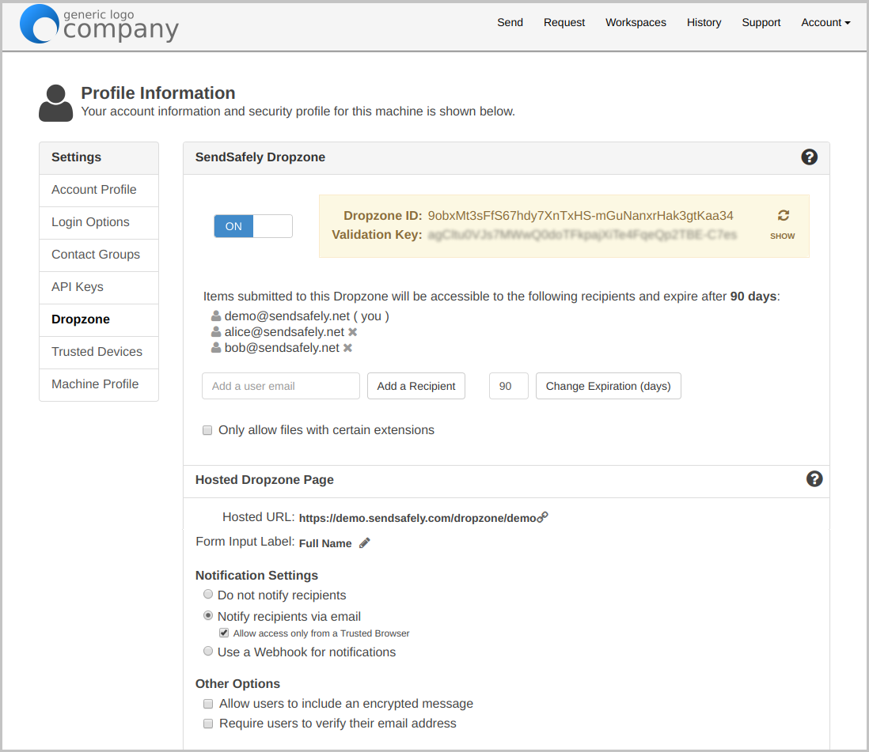Check Require users to verify email address
Image resolution: width=869 pixels, height=752 pixels.
point(208,724)
